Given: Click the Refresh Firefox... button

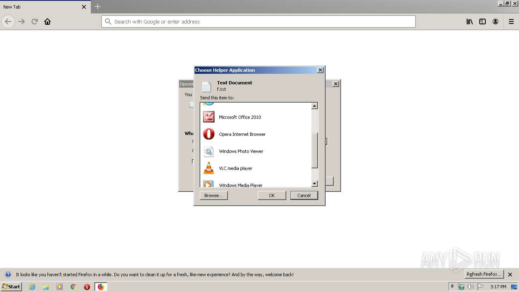Looking at the screenshot, I should 484,274.
